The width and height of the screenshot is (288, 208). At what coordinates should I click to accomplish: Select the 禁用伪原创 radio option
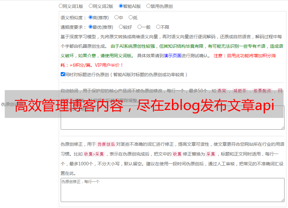click(148, 6)
